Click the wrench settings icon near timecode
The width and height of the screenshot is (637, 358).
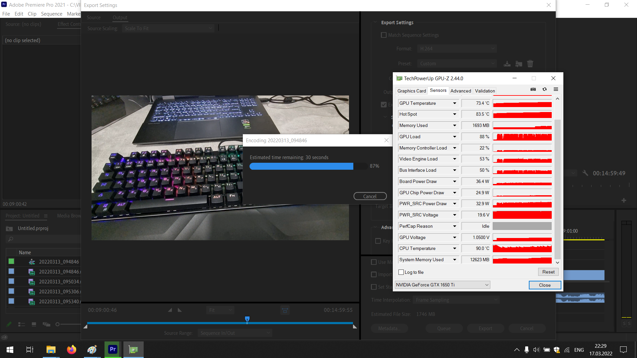(585, 173)
